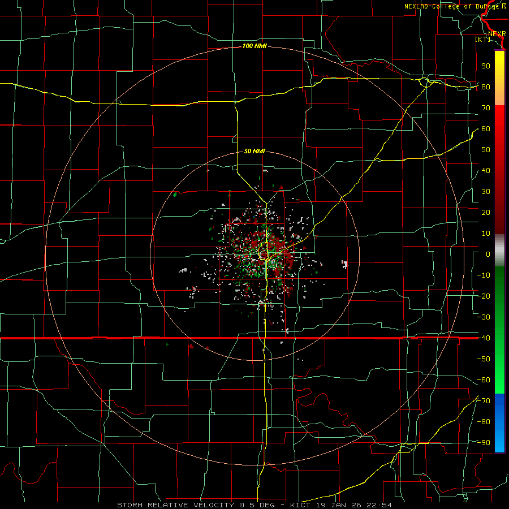Select the "60" value on velocity scale
This screenshot has width=509, height=509.
486,129
